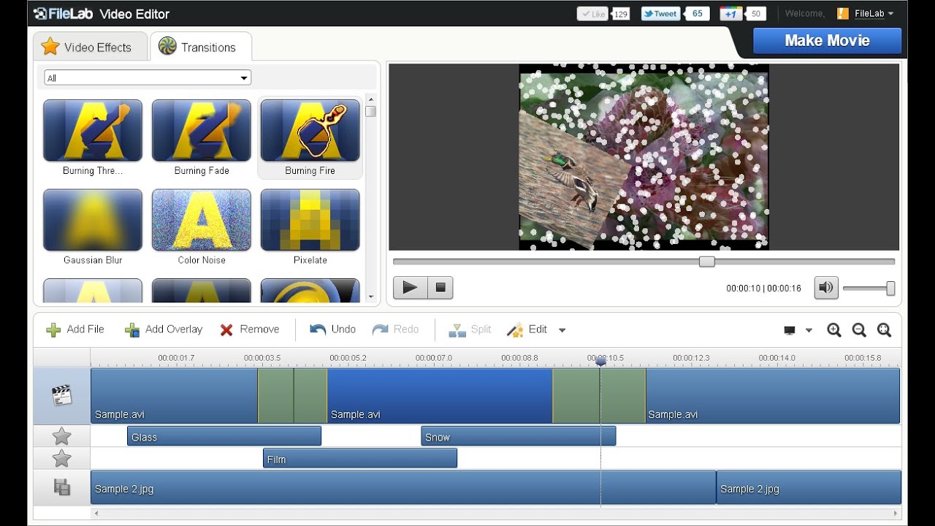Expand the view mode dropdown arrow
The width and height of the screenshot is (935, 526).
[809, 330]
